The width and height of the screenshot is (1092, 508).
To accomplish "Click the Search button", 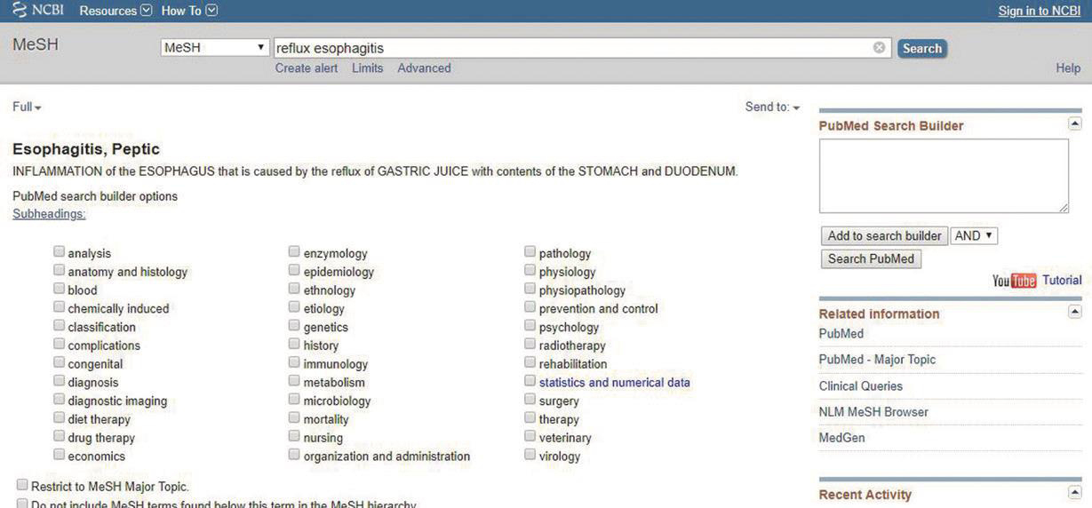I will [921, 48].
